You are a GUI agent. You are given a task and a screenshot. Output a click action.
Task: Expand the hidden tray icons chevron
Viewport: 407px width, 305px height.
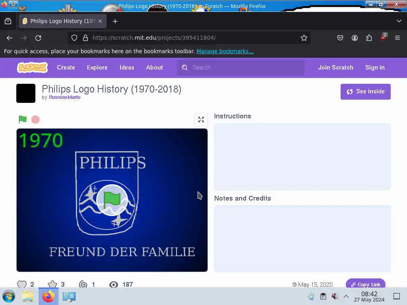click(346, 296)
